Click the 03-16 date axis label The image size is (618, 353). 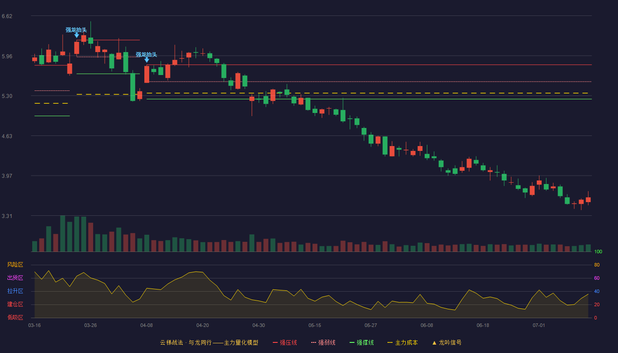pyautogui.click(x=34, y=325)
